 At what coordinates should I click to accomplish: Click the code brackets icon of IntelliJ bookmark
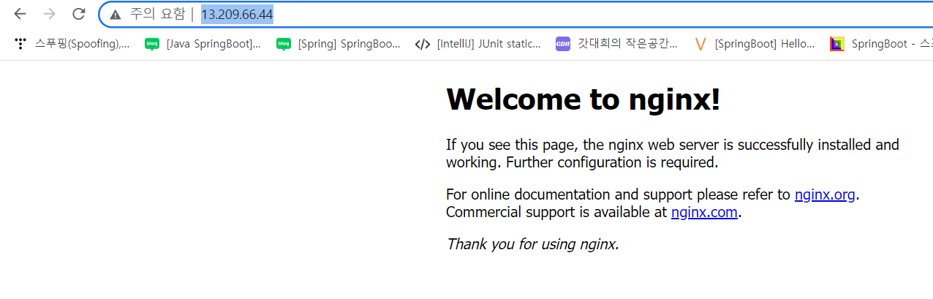pos(422,44)
